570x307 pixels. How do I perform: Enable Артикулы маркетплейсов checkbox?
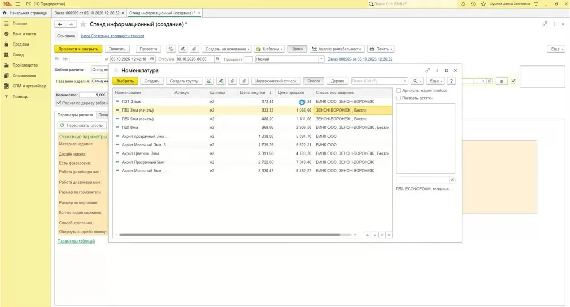tap(399, 90)
